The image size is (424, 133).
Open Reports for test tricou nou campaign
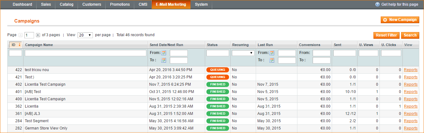pos(411,70)
